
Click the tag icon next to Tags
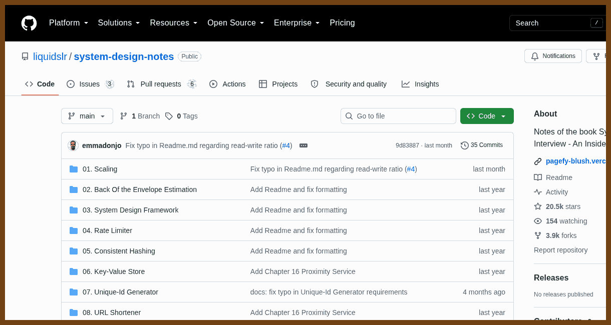(x=169, y=116)
